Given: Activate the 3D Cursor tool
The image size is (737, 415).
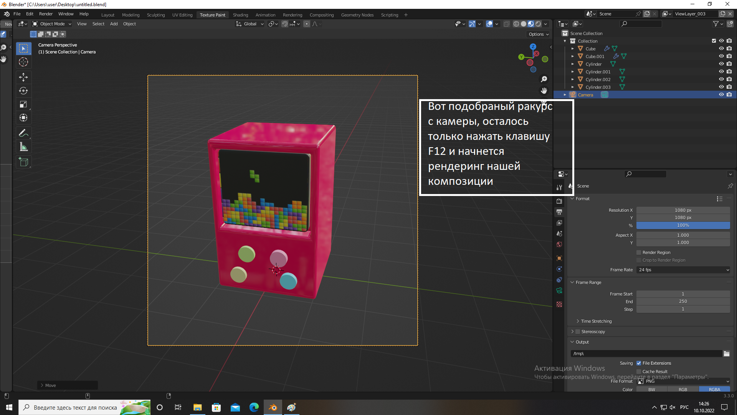Looking at the screenshot, I should click(23, 62).
